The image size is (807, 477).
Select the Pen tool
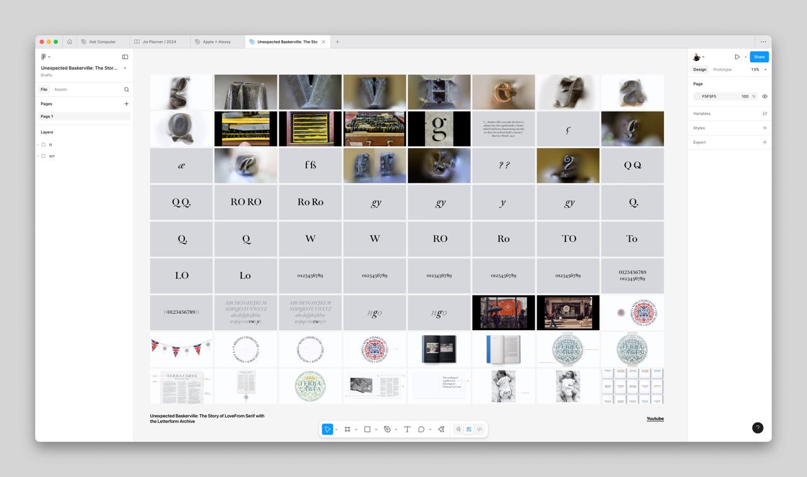click(x=387, y=429)
